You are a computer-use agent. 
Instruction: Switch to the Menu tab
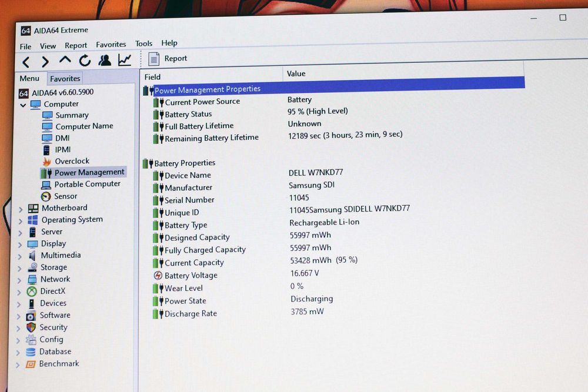tap(29, 78)
